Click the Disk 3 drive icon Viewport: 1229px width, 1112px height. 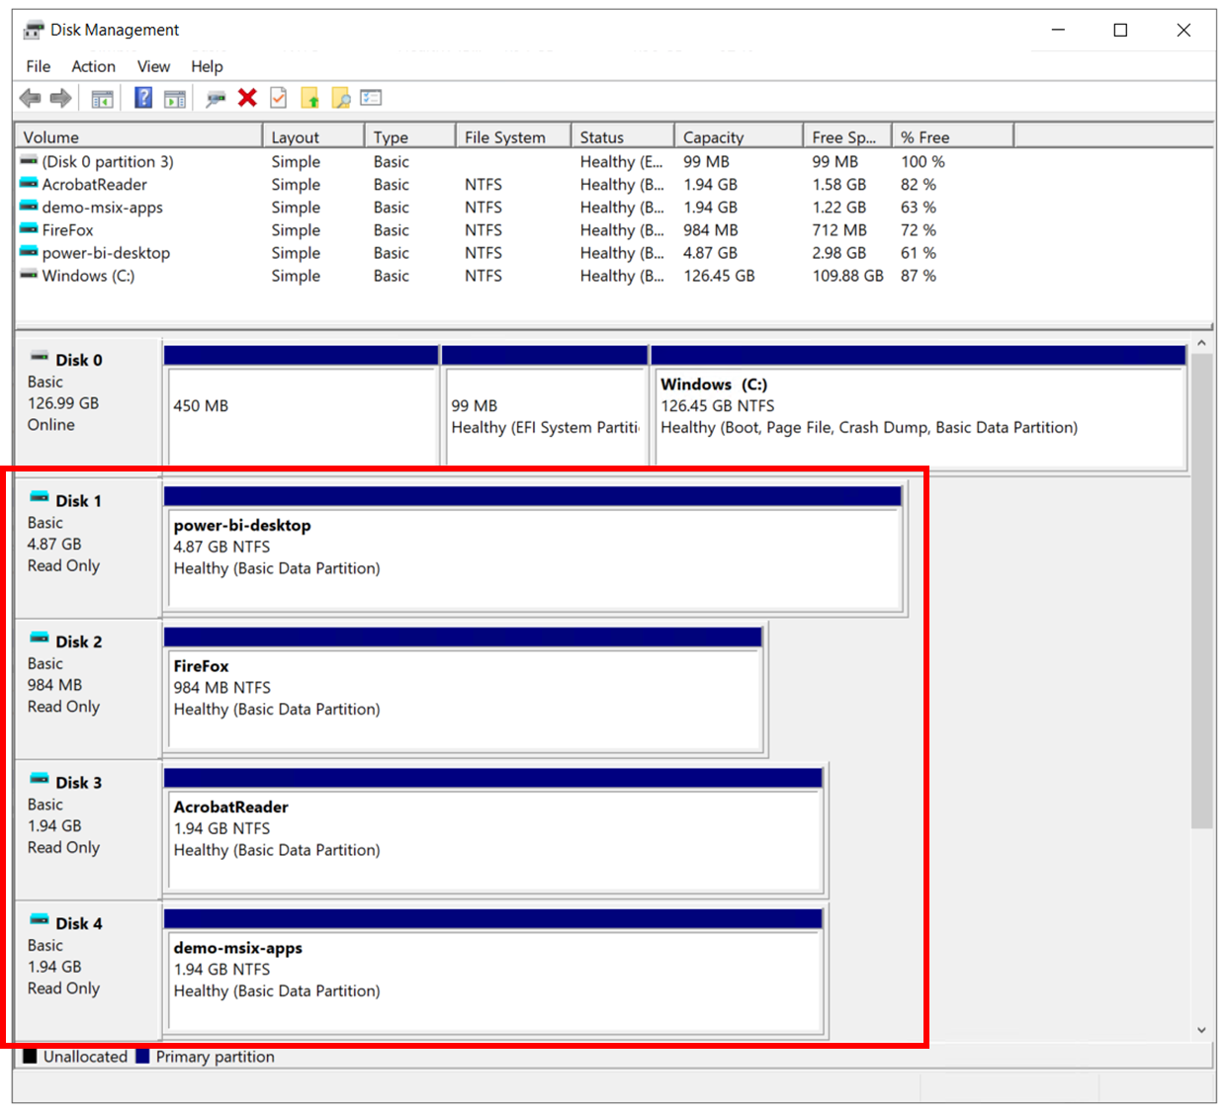click(40, 779)
